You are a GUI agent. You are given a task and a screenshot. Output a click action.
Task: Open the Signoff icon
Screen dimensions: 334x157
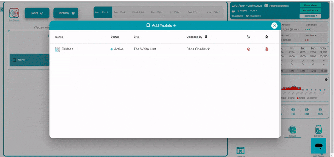(x=293, y=130)
